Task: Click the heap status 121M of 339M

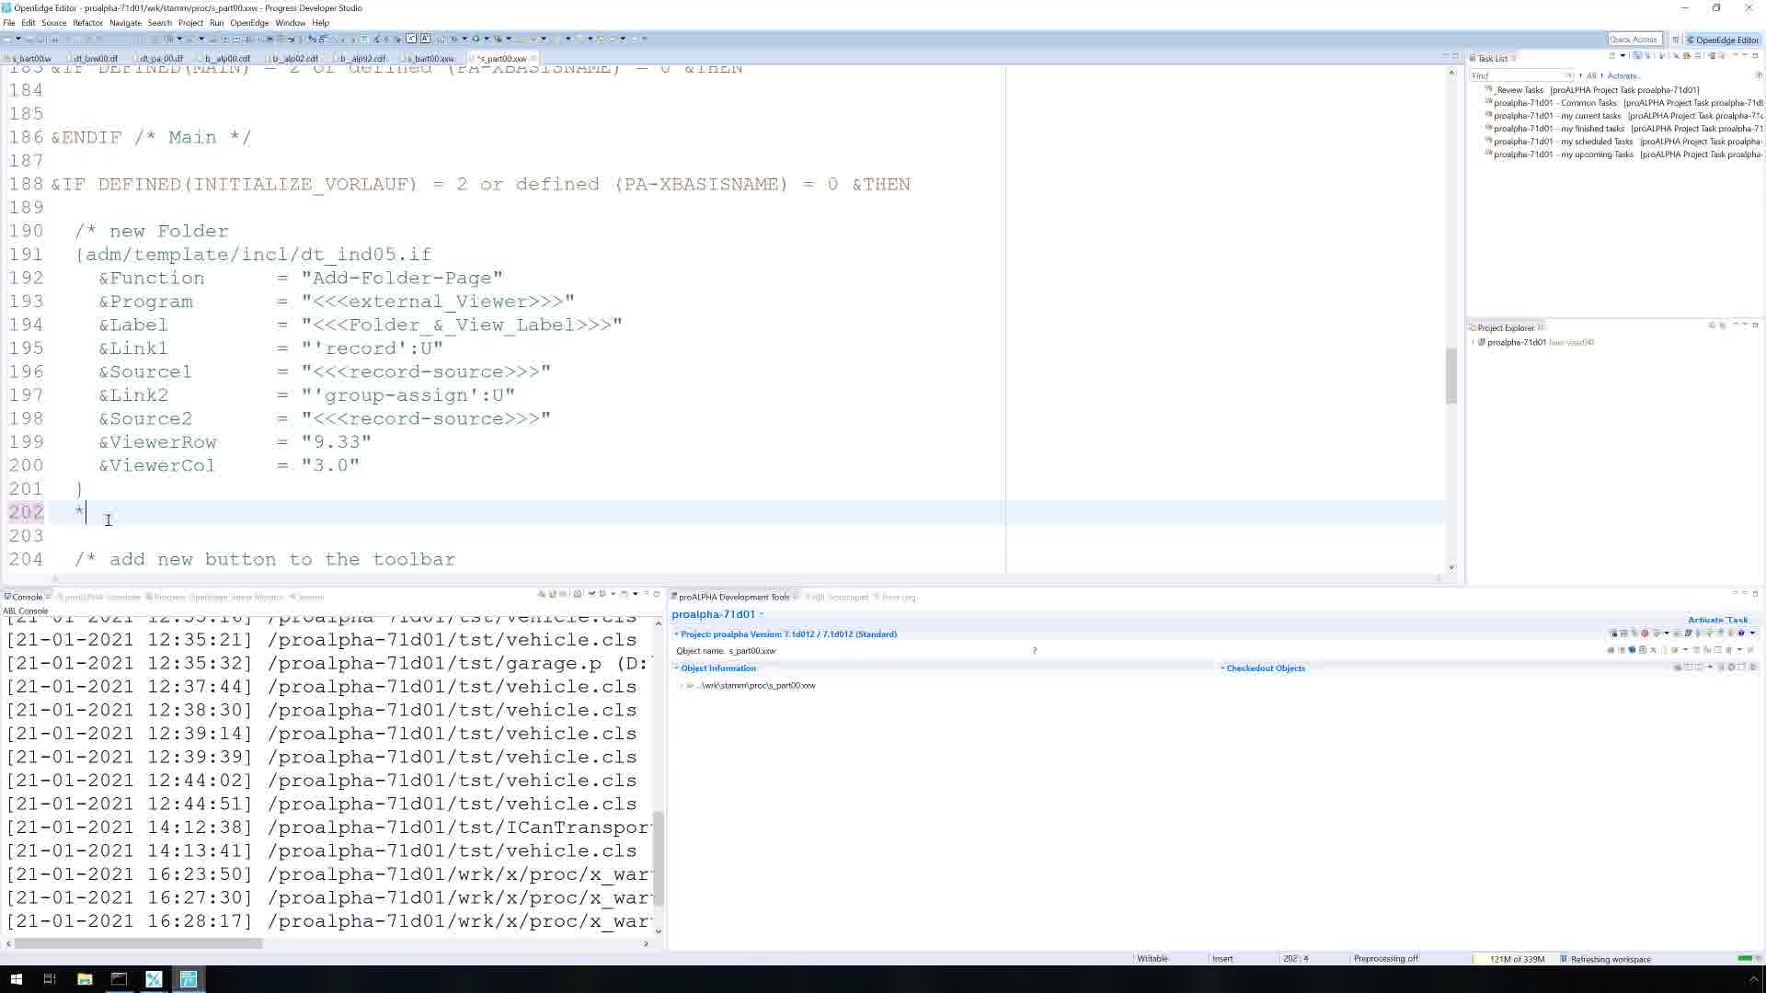Action: (x=1517, y=959)
